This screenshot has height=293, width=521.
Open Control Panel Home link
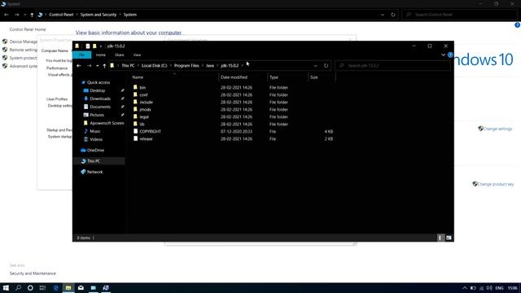28,29
